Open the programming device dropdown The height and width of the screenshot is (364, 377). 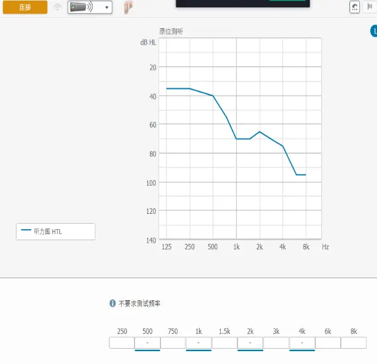click(89, 7)
